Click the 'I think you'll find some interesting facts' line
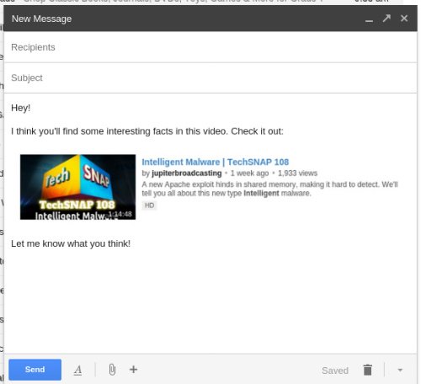The image size is (421, 384). [x=147, y=131]
